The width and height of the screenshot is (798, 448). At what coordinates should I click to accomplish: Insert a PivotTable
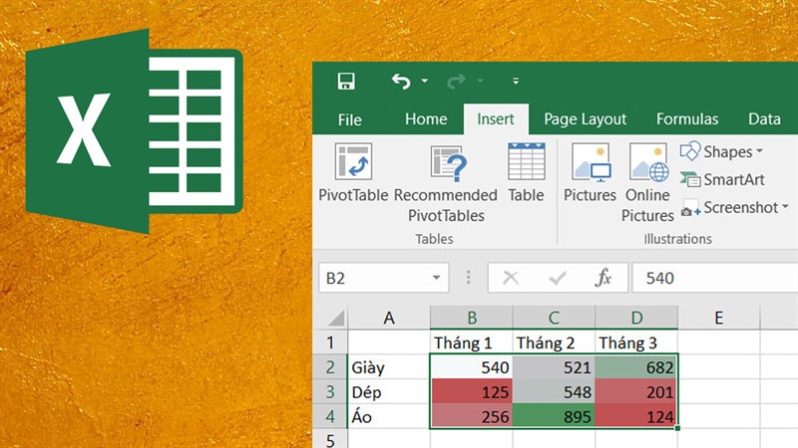[x=353, y=172]
